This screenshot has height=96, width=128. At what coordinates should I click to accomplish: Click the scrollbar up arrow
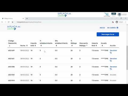coord(127,25)
